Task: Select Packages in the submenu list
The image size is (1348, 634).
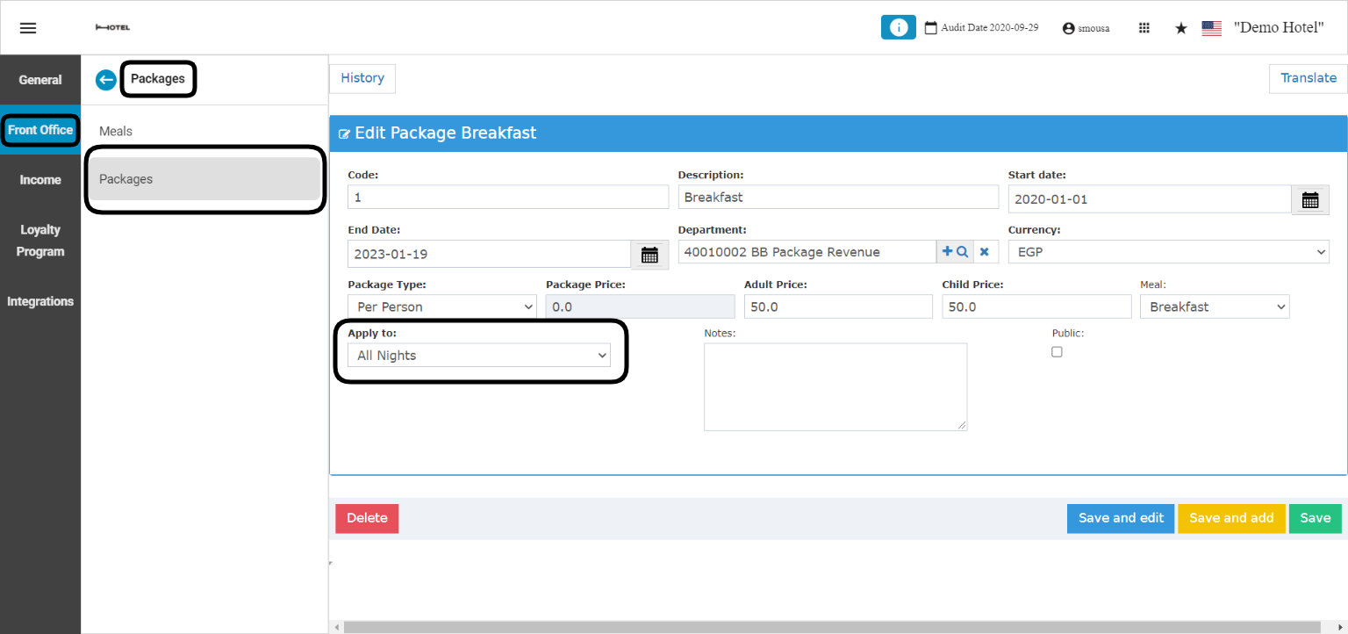Action: tap(204, 179)
